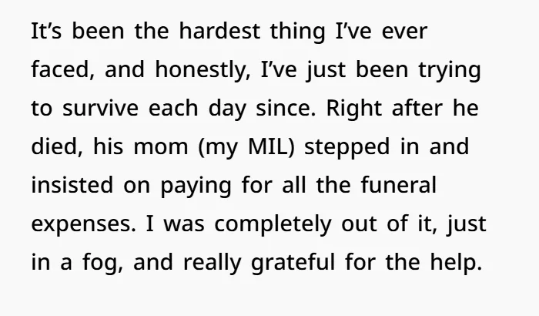Click the word "help" ending the paragraph
The height and width of the screenshot is (316, 539).
[453, 262]
